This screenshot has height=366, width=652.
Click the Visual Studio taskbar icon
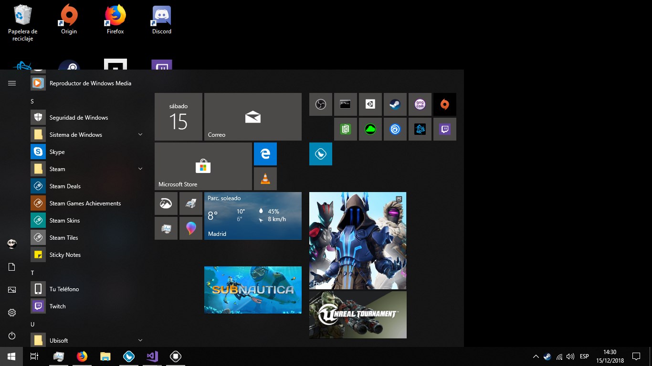pyautogui.click(x=152, y=356)
